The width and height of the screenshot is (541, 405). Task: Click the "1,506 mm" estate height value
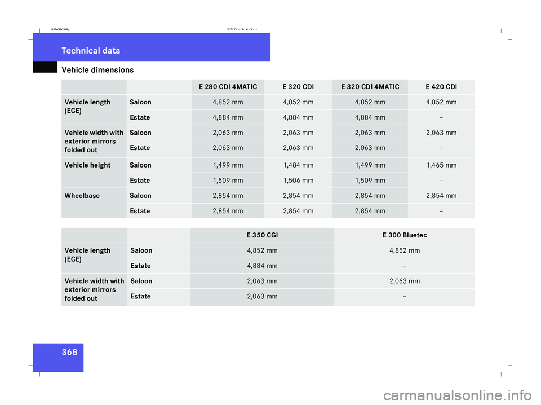298,181
